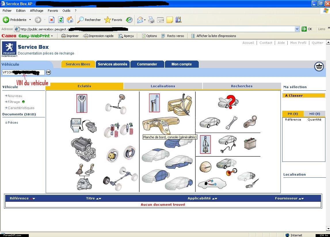Switch to the MO (0) tab

[314, 114]
